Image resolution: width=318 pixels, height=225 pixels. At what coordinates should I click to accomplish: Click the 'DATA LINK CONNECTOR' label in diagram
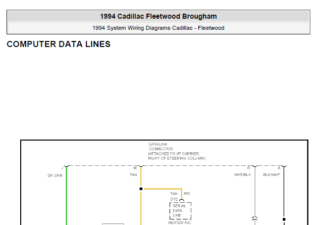[161, 147]
